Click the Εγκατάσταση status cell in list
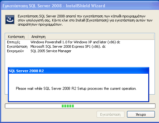Screen dimensions: 159x123 click(17, 46)
